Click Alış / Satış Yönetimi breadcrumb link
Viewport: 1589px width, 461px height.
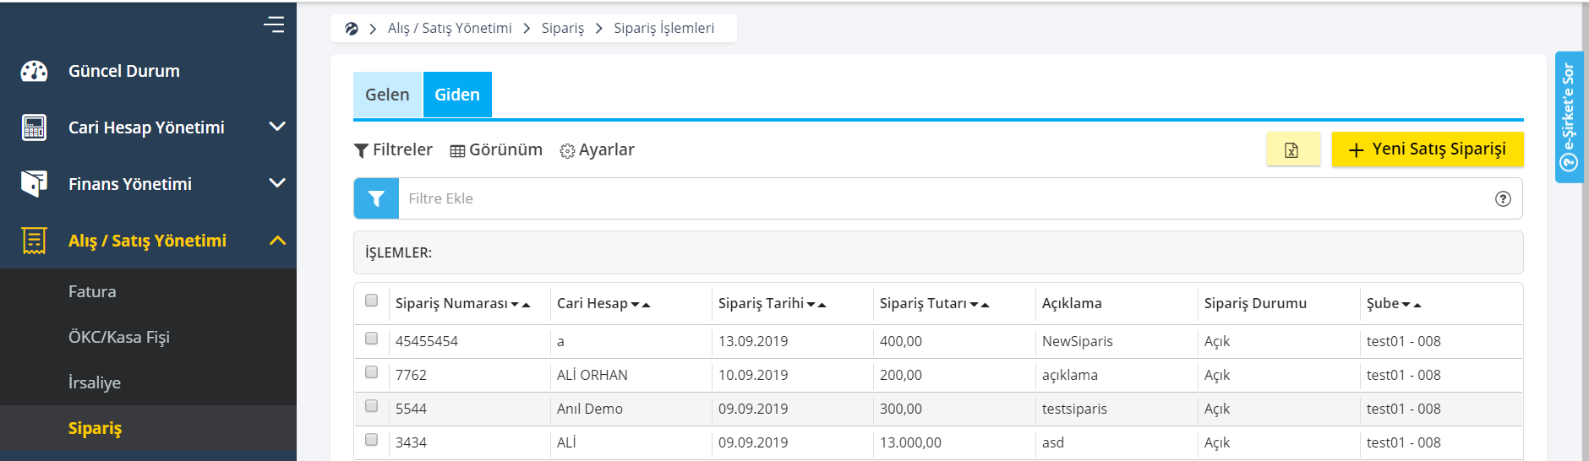click(450, 28)
